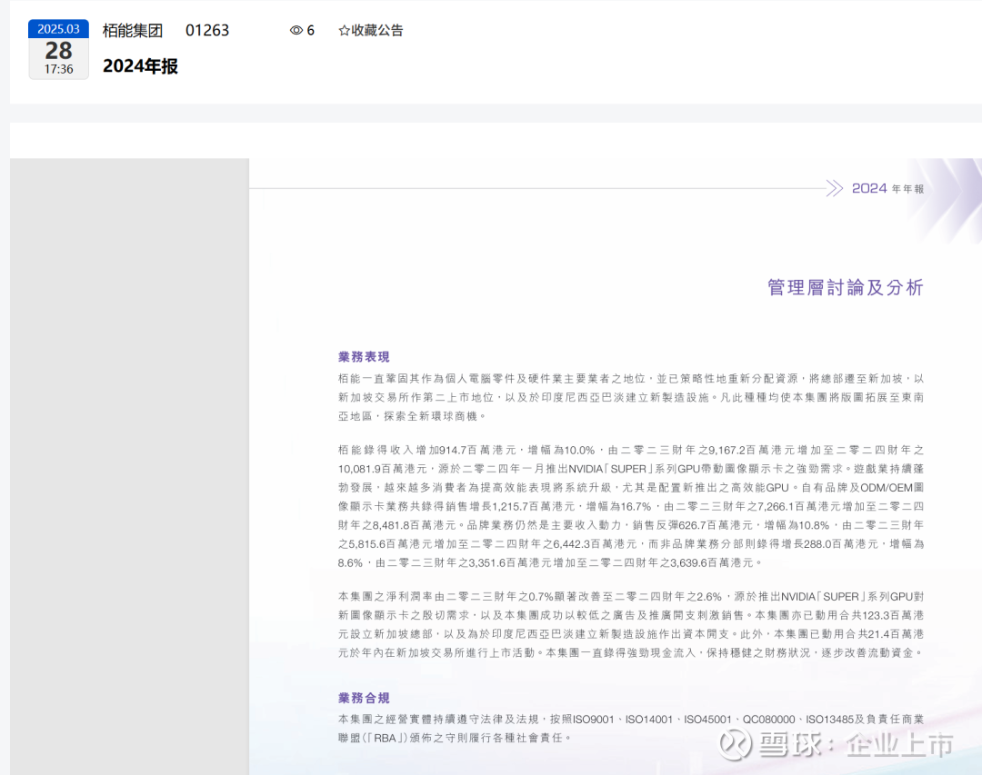The width and height of the screenshot is (982, 775).
Task: Click the 企业上市 watermark text
Action: click(898, 745)
